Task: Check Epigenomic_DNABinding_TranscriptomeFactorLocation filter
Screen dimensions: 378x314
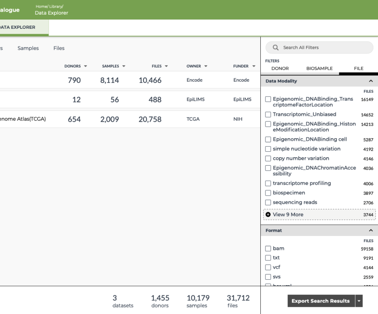Action: point(268,99)
